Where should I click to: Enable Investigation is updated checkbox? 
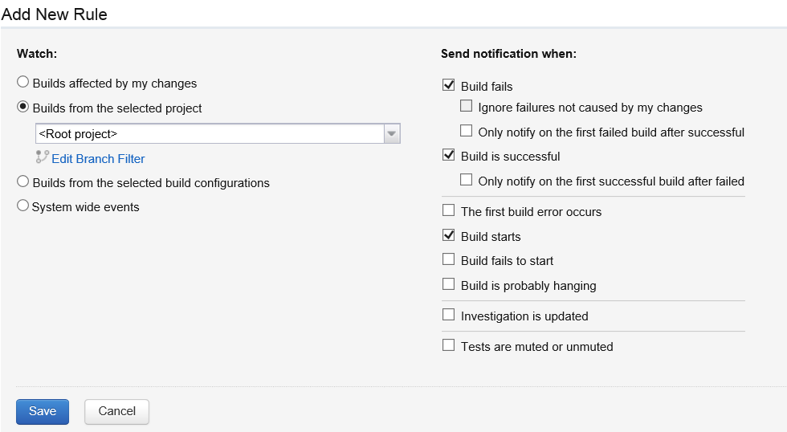[x=448, y=315]
